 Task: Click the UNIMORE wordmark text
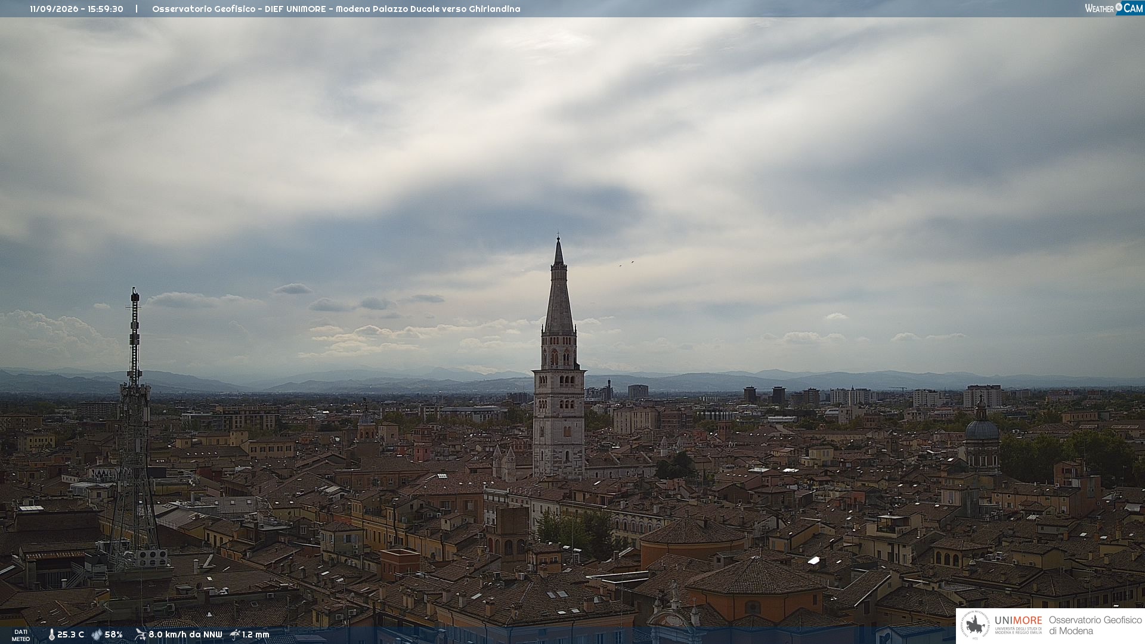[x=1018, y=621]
